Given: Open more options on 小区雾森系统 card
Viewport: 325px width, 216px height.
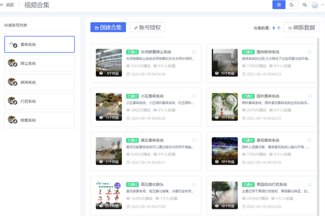Looking at the screenshot, I should coord(194,96).
